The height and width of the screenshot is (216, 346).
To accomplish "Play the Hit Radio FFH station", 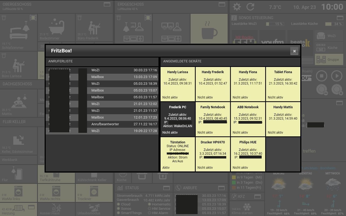I will pyautogui.click(x=244, y=37).
